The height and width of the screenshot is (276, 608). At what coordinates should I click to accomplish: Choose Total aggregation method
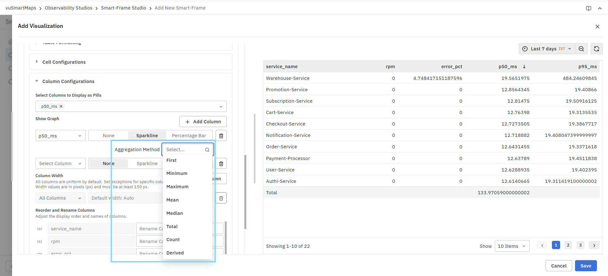[188, 227]
